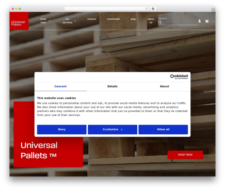
Task: Focus the Search input field
Action: [178, 21]
